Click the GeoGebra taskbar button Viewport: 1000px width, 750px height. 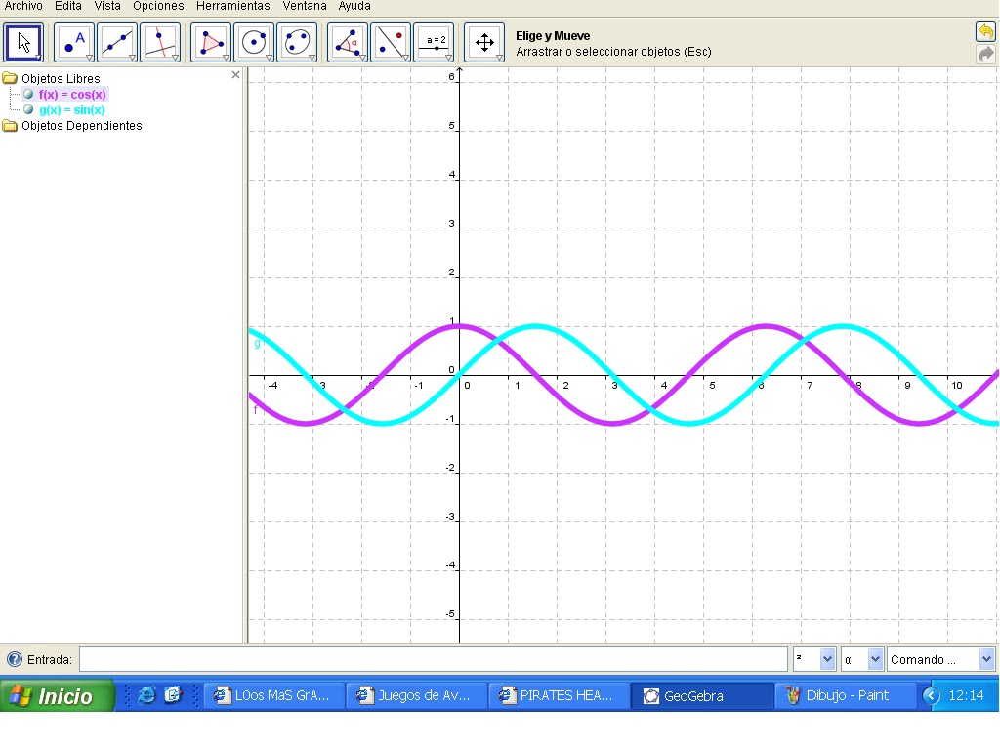click(x=701, y=695)
